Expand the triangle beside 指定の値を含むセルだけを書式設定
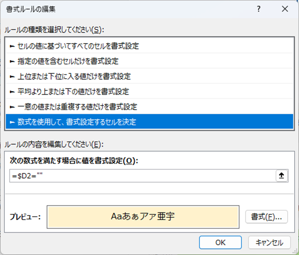This screenshot has height=255, width=299. coord(11,61)
